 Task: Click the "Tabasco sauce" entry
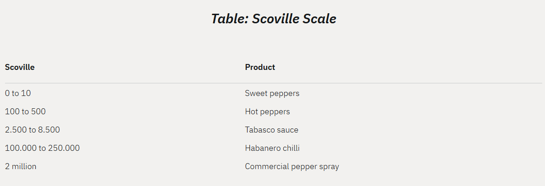tap(271, 130)
